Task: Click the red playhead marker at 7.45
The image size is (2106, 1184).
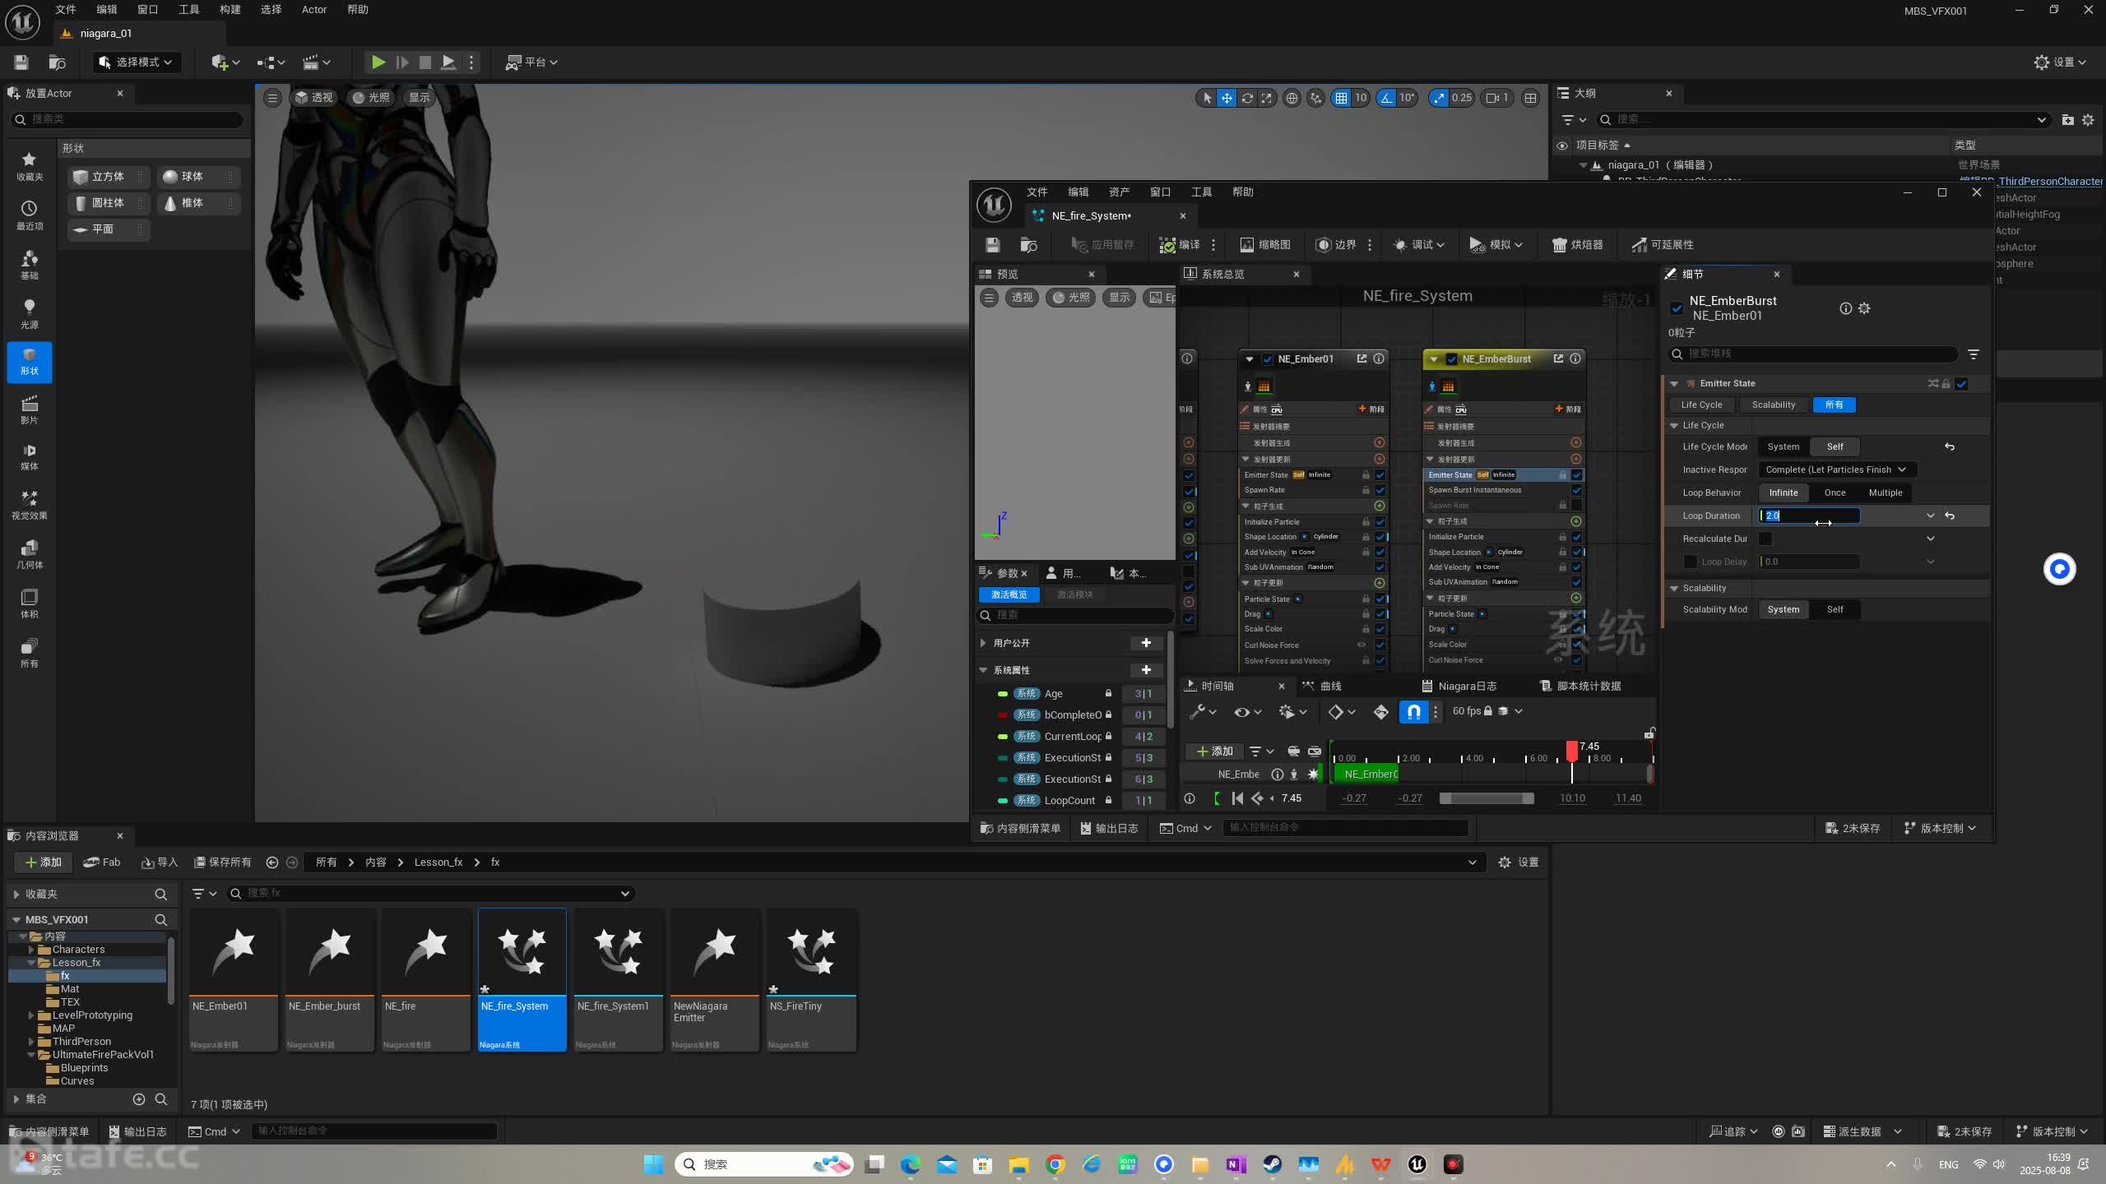Action: coord(1572,750)
